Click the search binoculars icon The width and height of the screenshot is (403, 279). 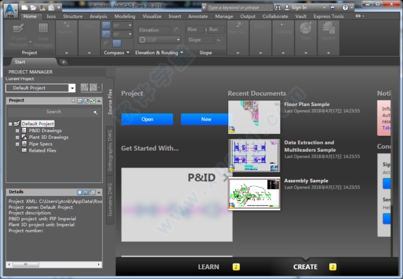(278, 7)
